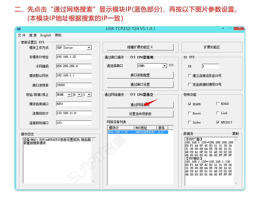Click the (?) help next to COM1 dropdown

(x=171, y=65)
